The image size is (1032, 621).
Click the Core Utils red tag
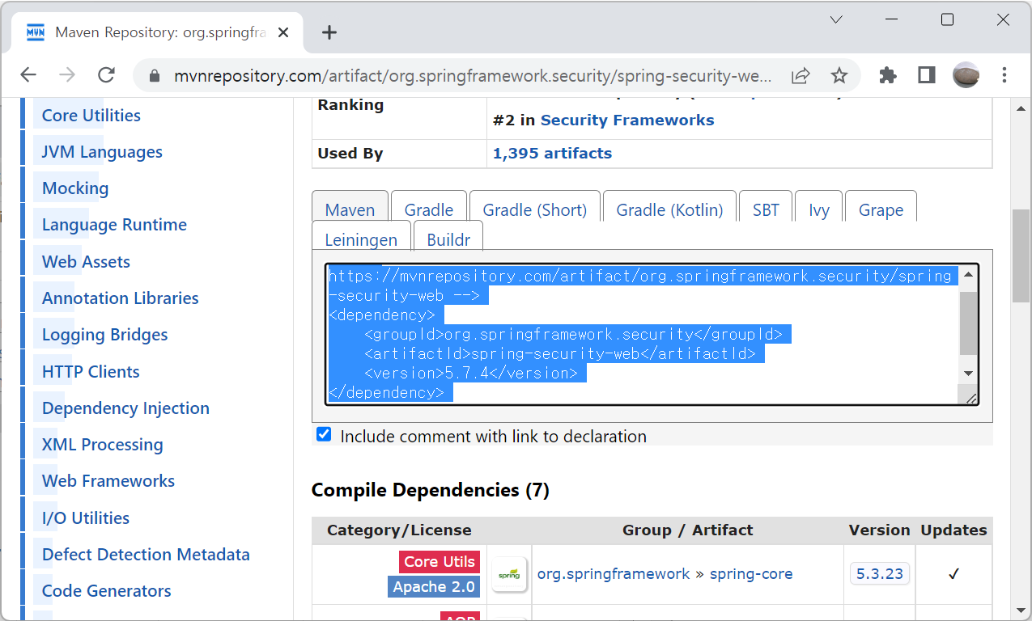[x=440, y=562]
